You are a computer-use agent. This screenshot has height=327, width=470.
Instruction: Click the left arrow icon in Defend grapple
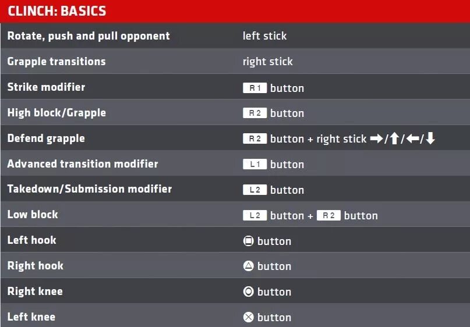[x=412, y=138]
